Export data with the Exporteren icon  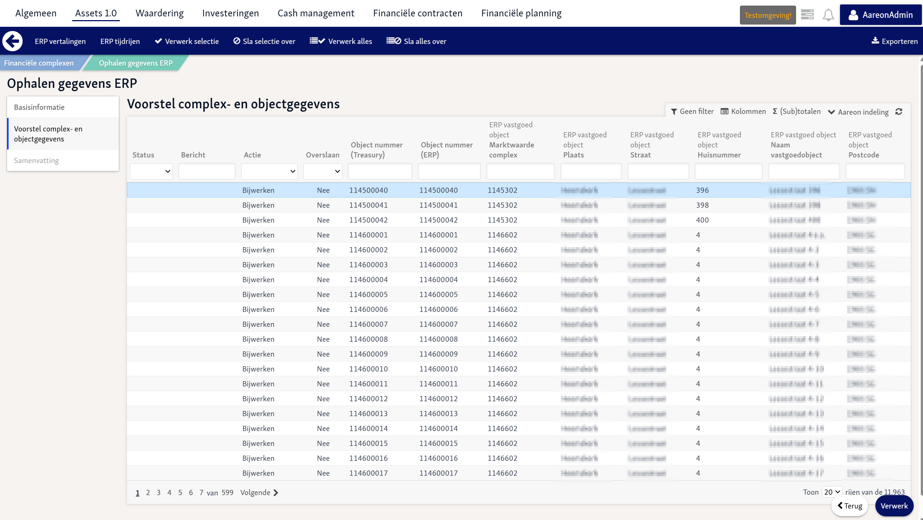pos(875,41)
